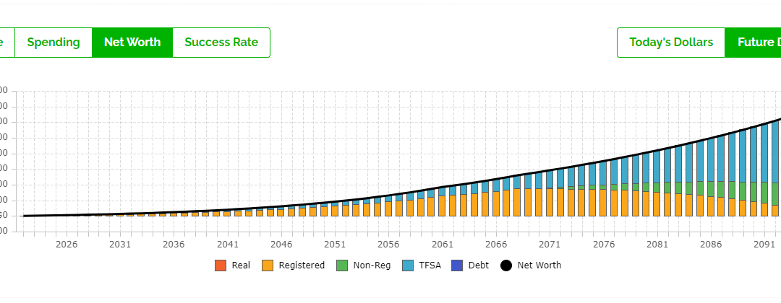Click the chart bar for year 2081
The width and height of the screenshot is (781, 303).
657,183
